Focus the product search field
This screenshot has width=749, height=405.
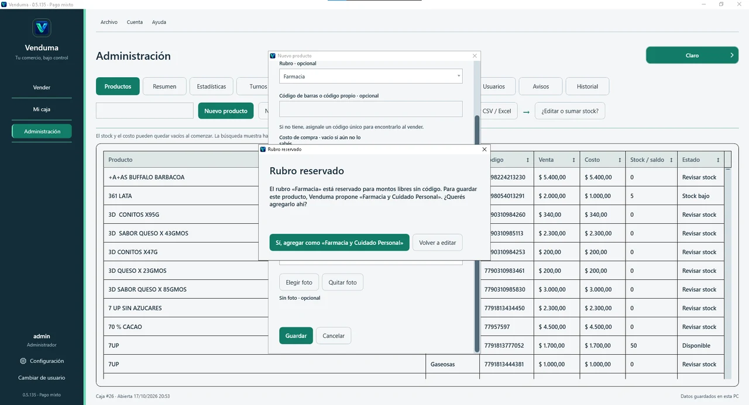click(x=145, y=111)
